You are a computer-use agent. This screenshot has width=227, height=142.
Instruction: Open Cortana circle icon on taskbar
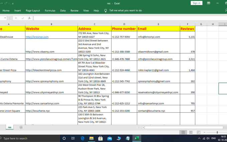64,138
